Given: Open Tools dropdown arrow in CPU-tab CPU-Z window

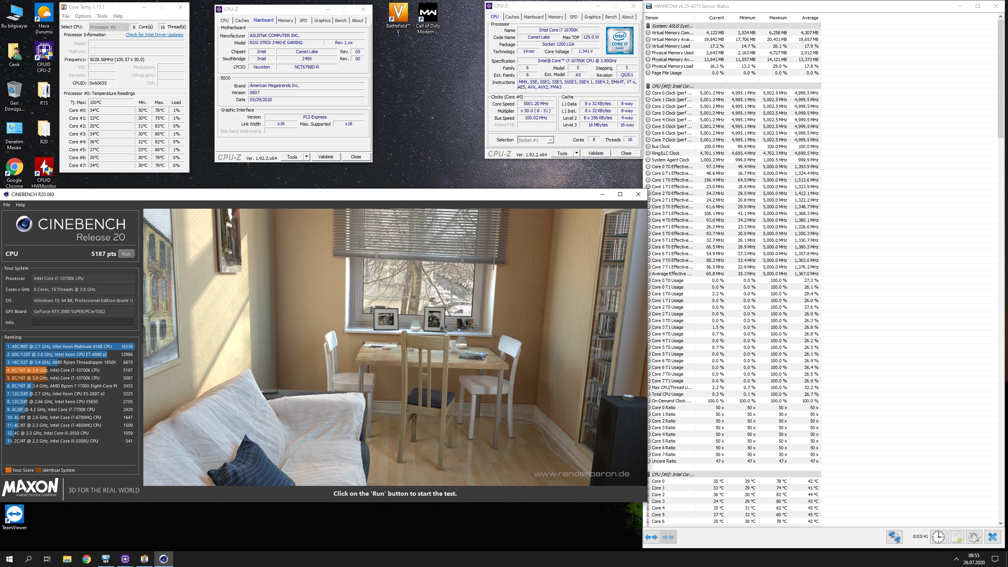Looking at the screenshot, I should (576, 153).
